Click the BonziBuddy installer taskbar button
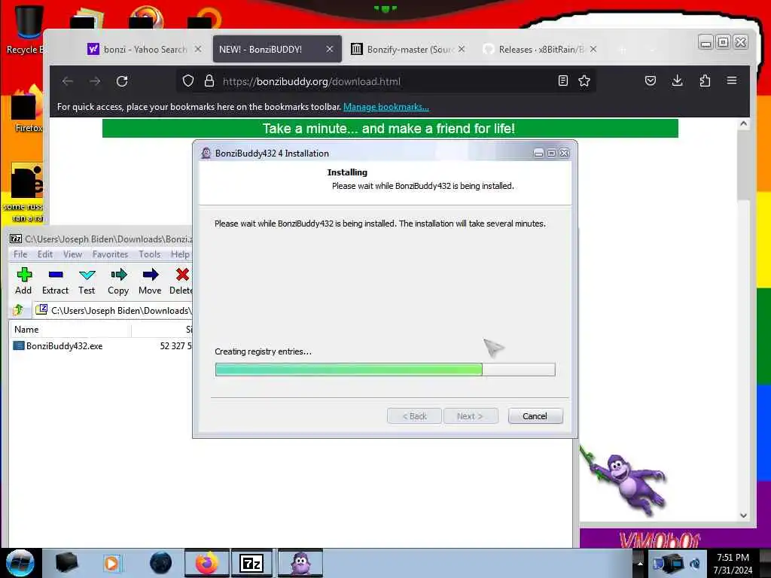The image size is (771, 578). [300, 563]
